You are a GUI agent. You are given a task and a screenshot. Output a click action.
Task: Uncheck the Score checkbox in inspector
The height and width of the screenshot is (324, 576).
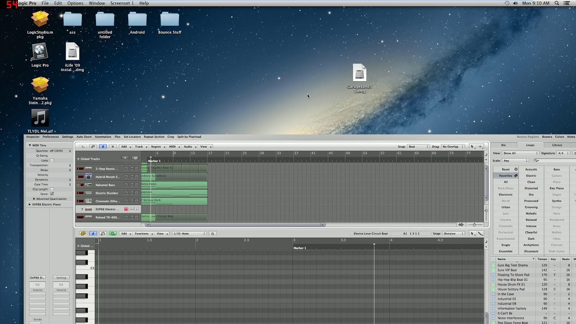pos(52,194)
